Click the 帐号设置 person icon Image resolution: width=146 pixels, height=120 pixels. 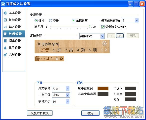tap(5, 48)
